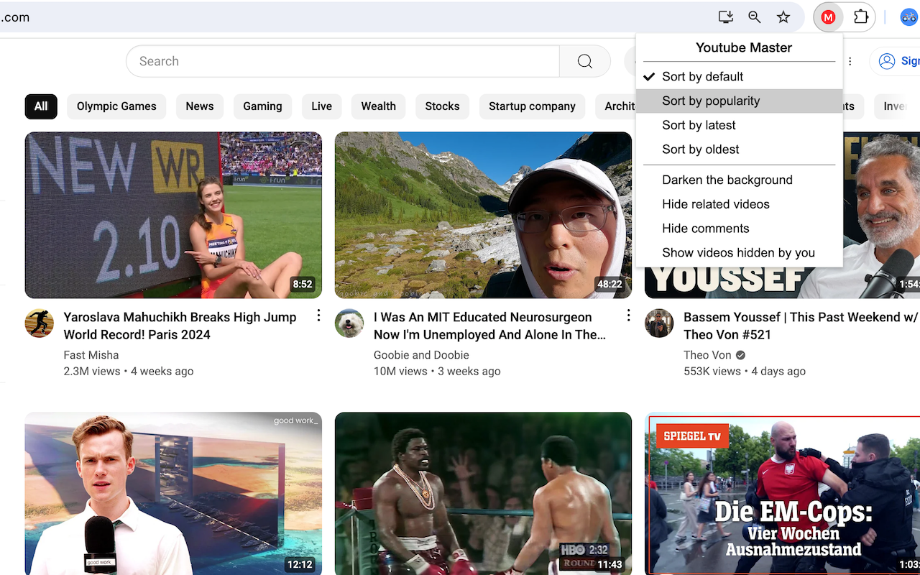Focus the YouTube Search field
Screen dimensions: 920x575
(343, 61)
